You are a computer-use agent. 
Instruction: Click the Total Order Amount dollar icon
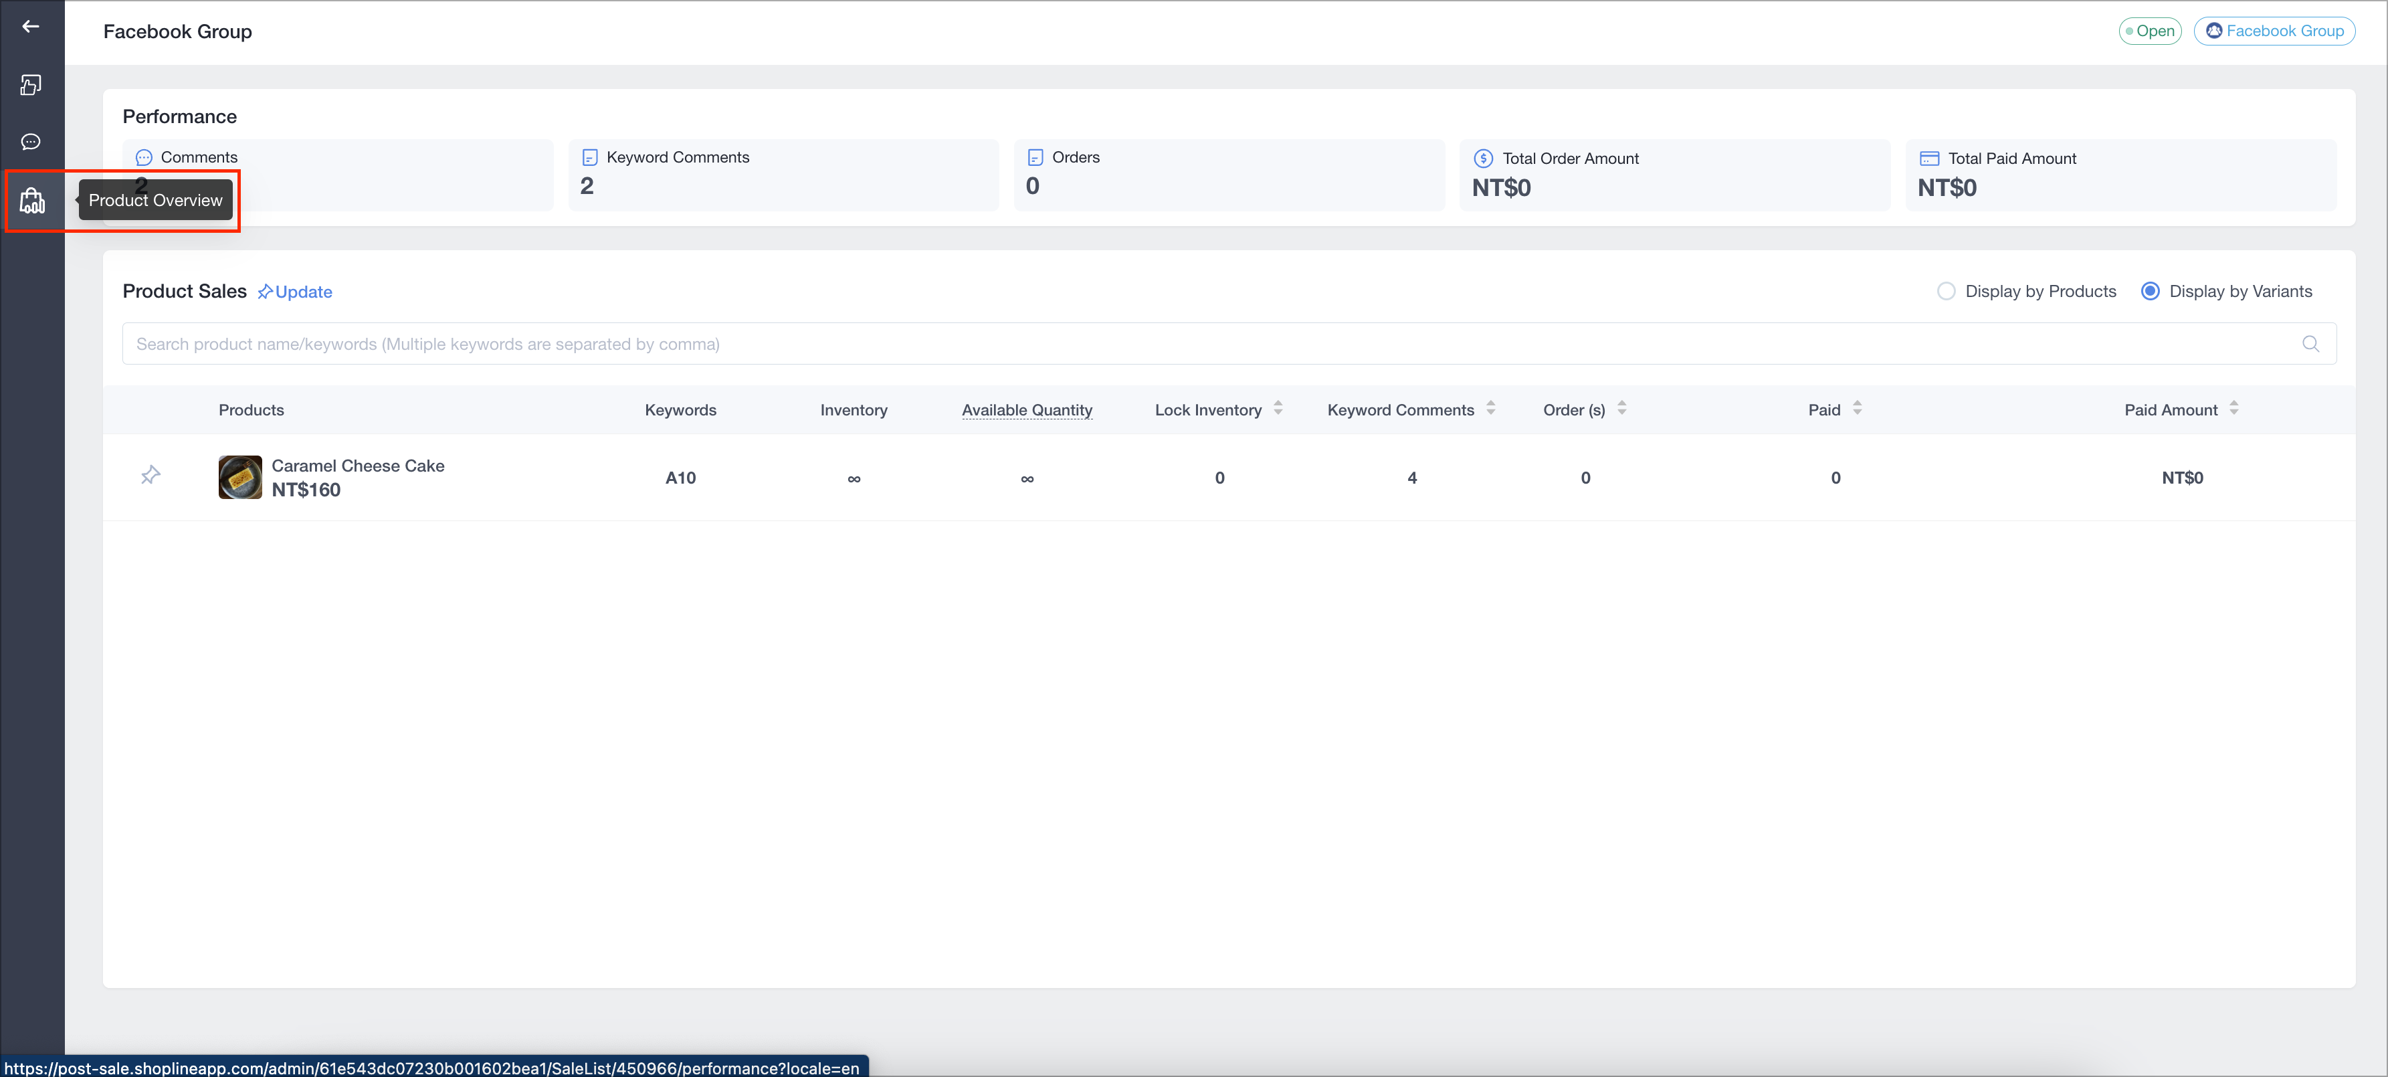[x=1483, y=159]
